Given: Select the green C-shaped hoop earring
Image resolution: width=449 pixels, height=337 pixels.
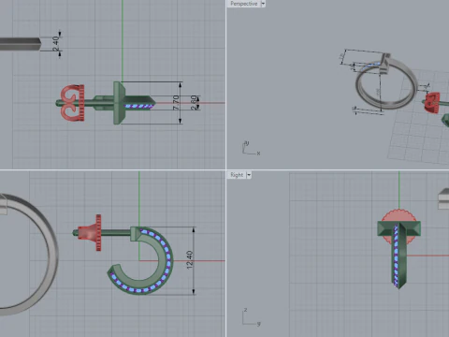Looking at the screenshot, I should tap(167, 259).
